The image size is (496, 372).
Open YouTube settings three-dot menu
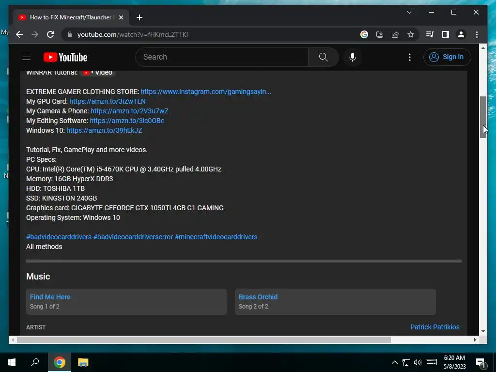[x=410, y=57]
